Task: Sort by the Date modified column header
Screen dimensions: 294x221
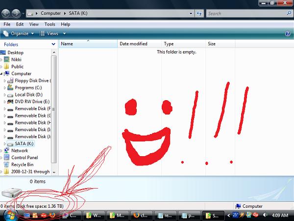Action: coord(133,44)
